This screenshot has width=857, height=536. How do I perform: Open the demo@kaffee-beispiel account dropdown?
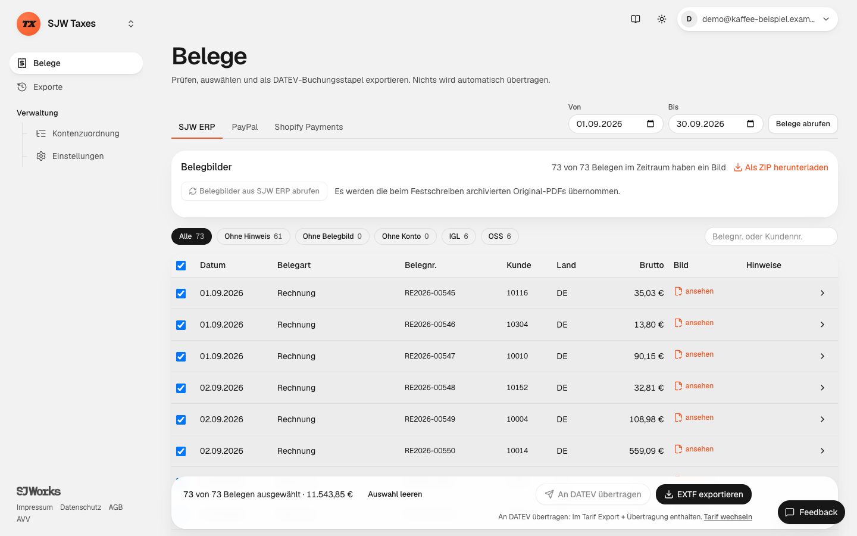coord(758,19)
